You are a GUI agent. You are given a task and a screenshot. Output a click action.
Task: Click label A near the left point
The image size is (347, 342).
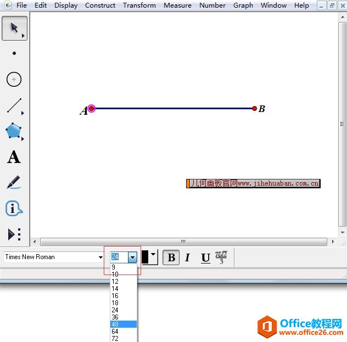(x=83, y=110)
